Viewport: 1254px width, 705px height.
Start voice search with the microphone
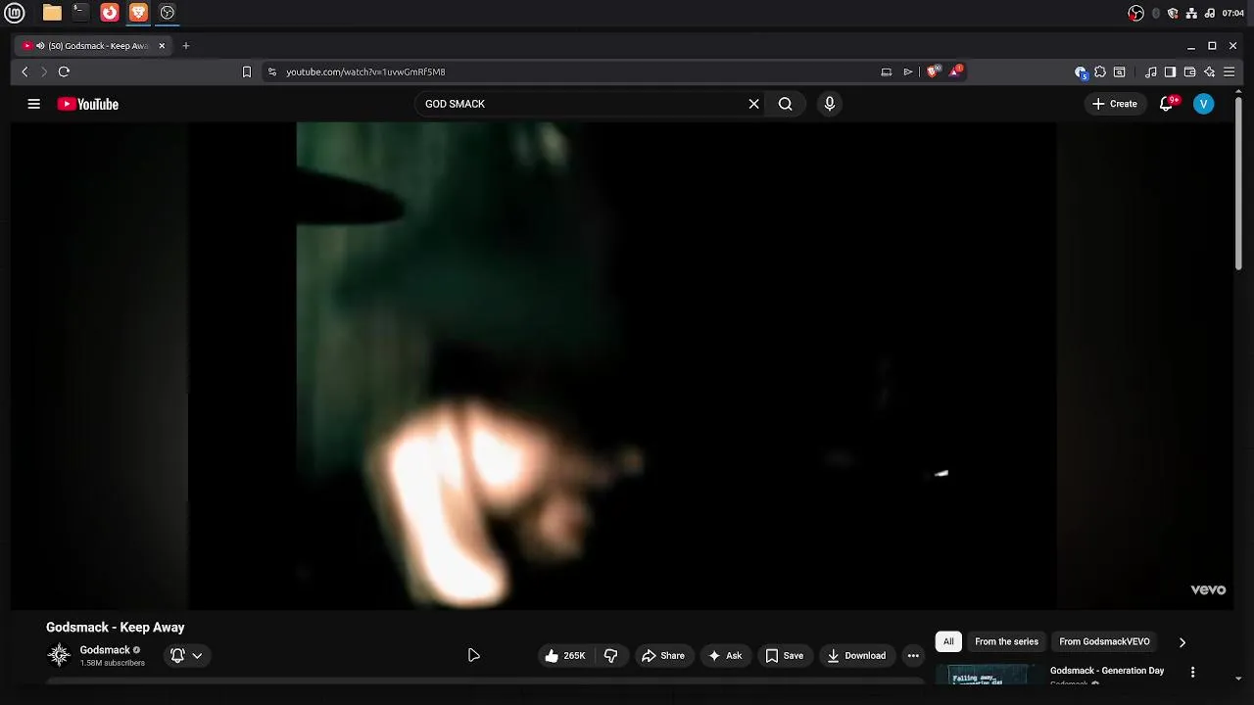829,104
